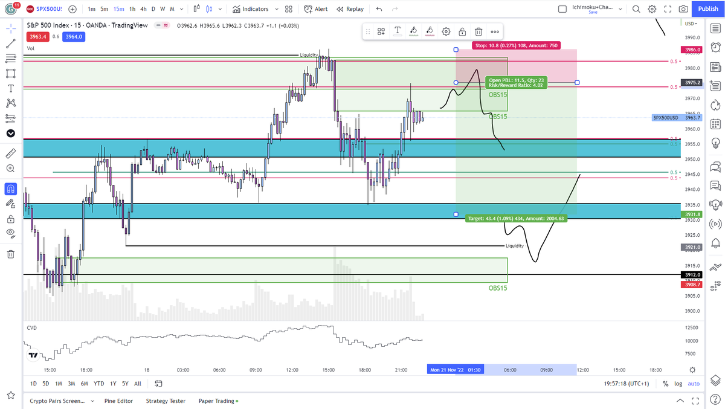Expand the layout name dropdown
Screen dimensions: 725x409
[x=621, y=9]
